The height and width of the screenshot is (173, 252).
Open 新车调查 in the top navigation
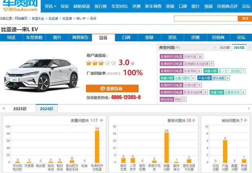153,6
